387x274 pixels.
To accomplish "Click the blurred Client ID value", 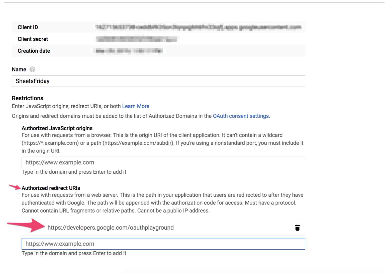I will point(198,27).
